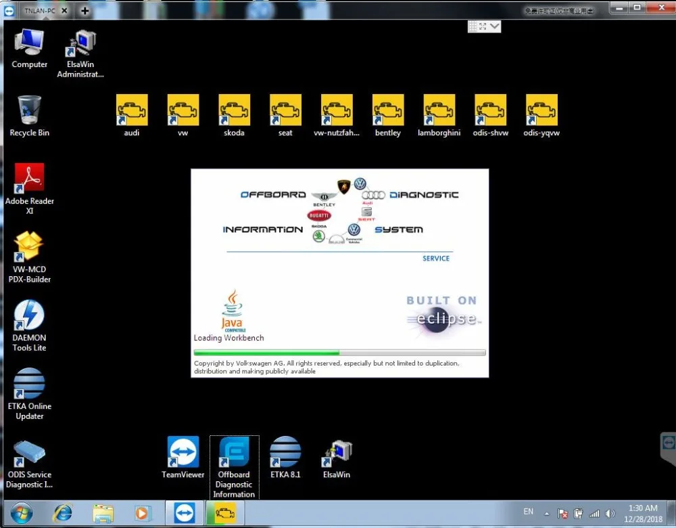Screen dimensions: 676x528
Task: Select the odis-shvw shortcut
Action: (x=491, y=115)
